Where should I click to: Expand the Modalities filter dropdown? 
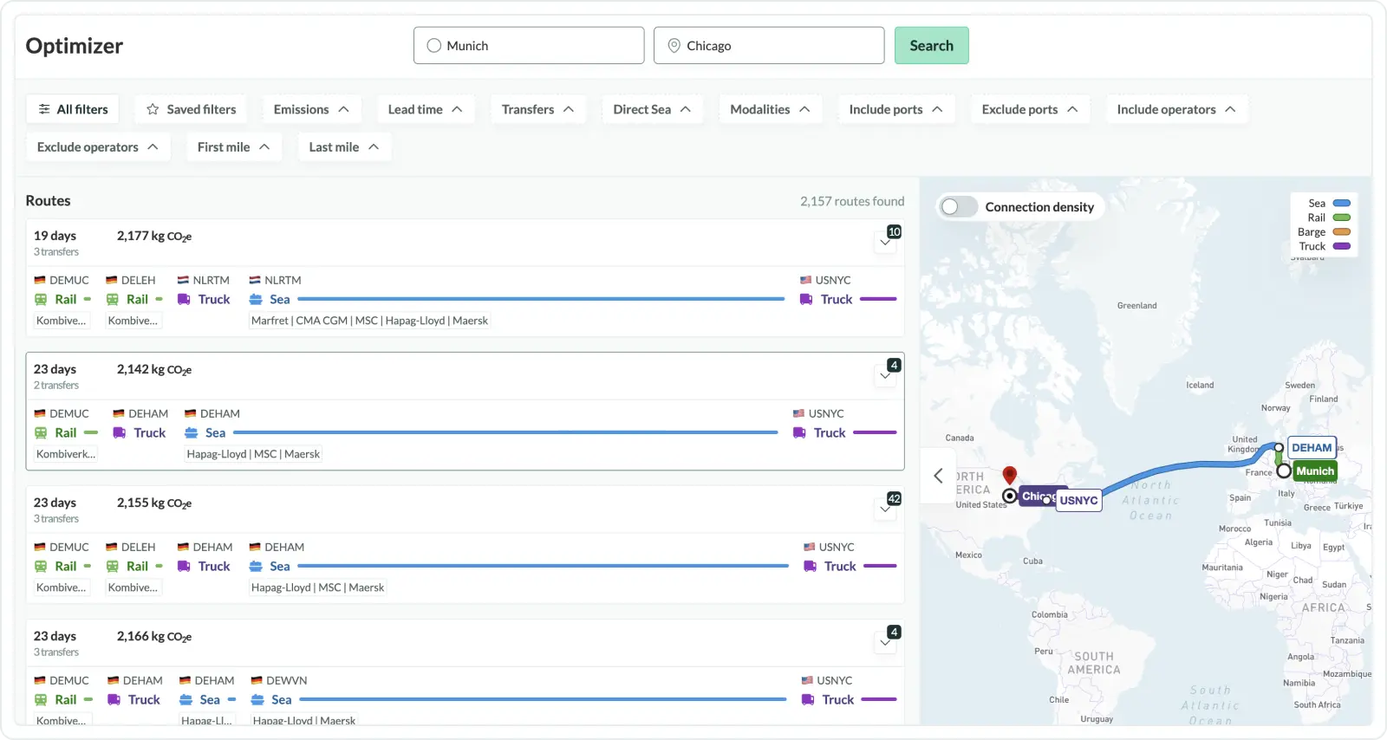(x=770, y=109)
